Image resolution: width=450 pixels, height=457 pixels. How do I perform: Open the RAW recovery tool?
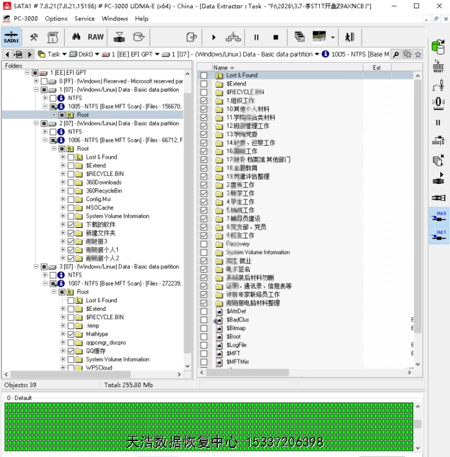coord(95,37)
